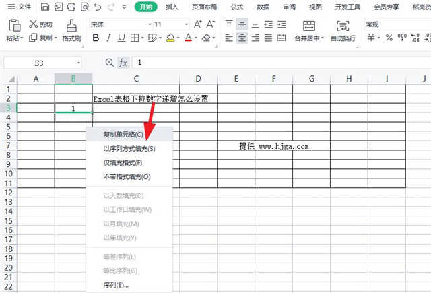The width and height of the screenshot is (431, 293).
Task: Open the red font color picker
Action: click(x=189, y=38)
